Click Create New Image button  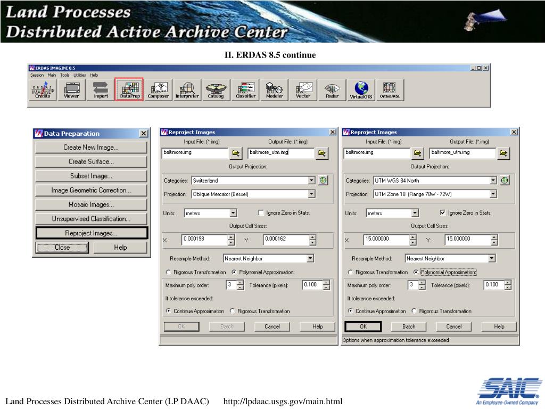[91, 148]
